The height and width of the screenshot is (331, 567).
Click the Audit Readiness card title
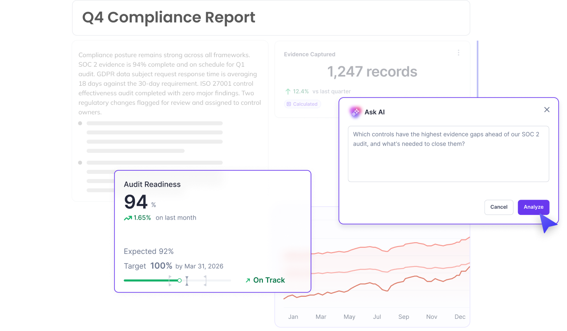(x=152, y=184)
